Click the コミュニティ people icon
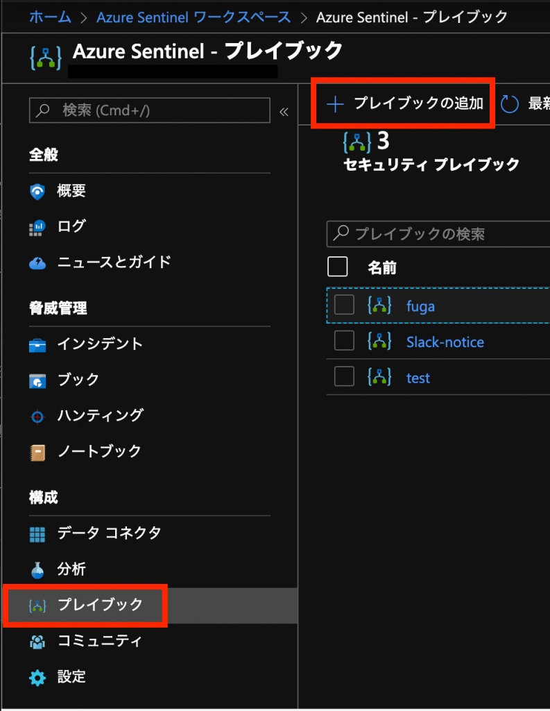 click(37, 641)
